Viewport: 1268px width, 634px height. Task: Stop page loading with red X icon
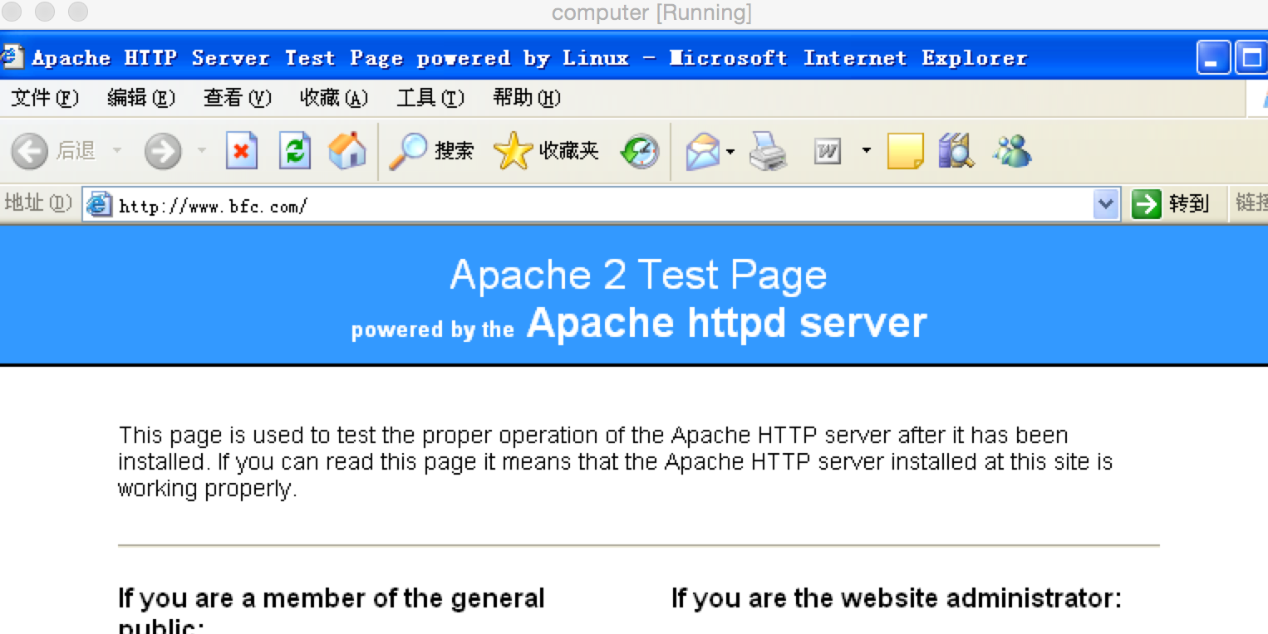pyautogui.click(x=242, y=151)
